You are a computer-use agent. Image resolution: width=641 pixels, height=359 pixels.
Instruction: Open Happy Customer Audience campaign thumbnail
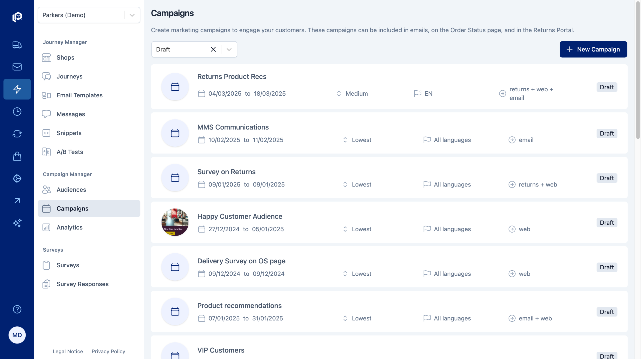point(175,222)
